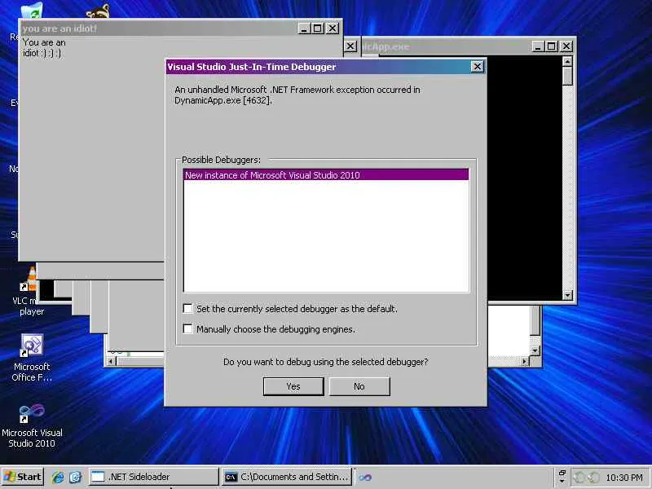Minimize the DynamicApp.exe console window
The image size is (652, 489).
click(538, 46)
